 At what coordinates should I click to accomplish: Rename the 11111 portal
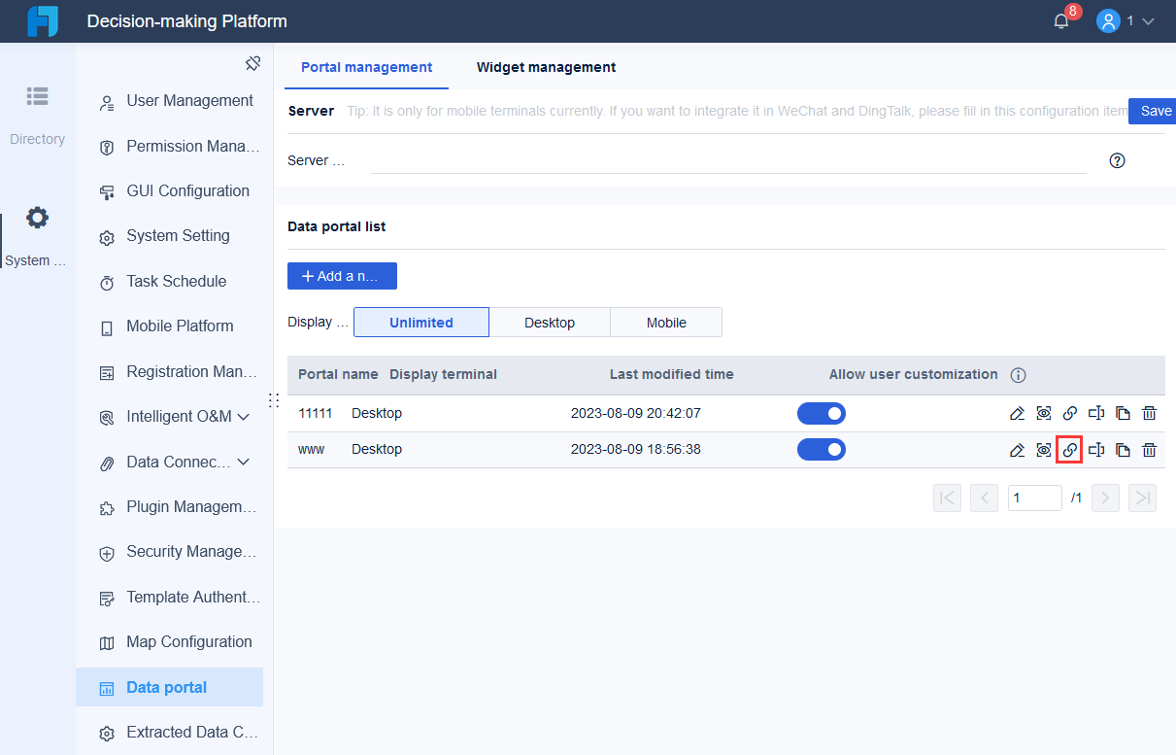(x=1096, y=414)
